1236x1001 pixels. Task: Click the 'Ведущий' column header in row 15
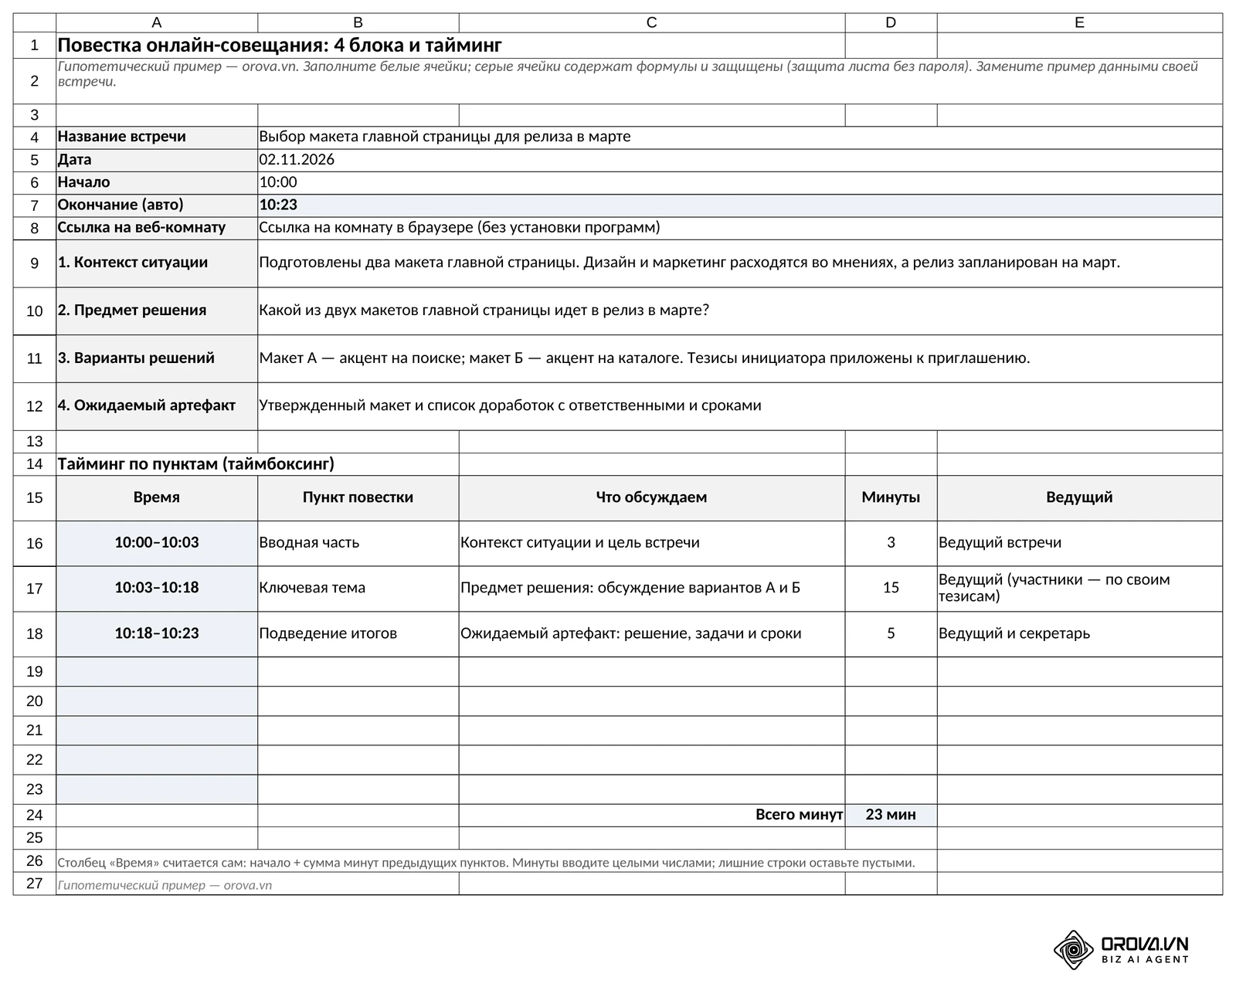point(1079,498)
